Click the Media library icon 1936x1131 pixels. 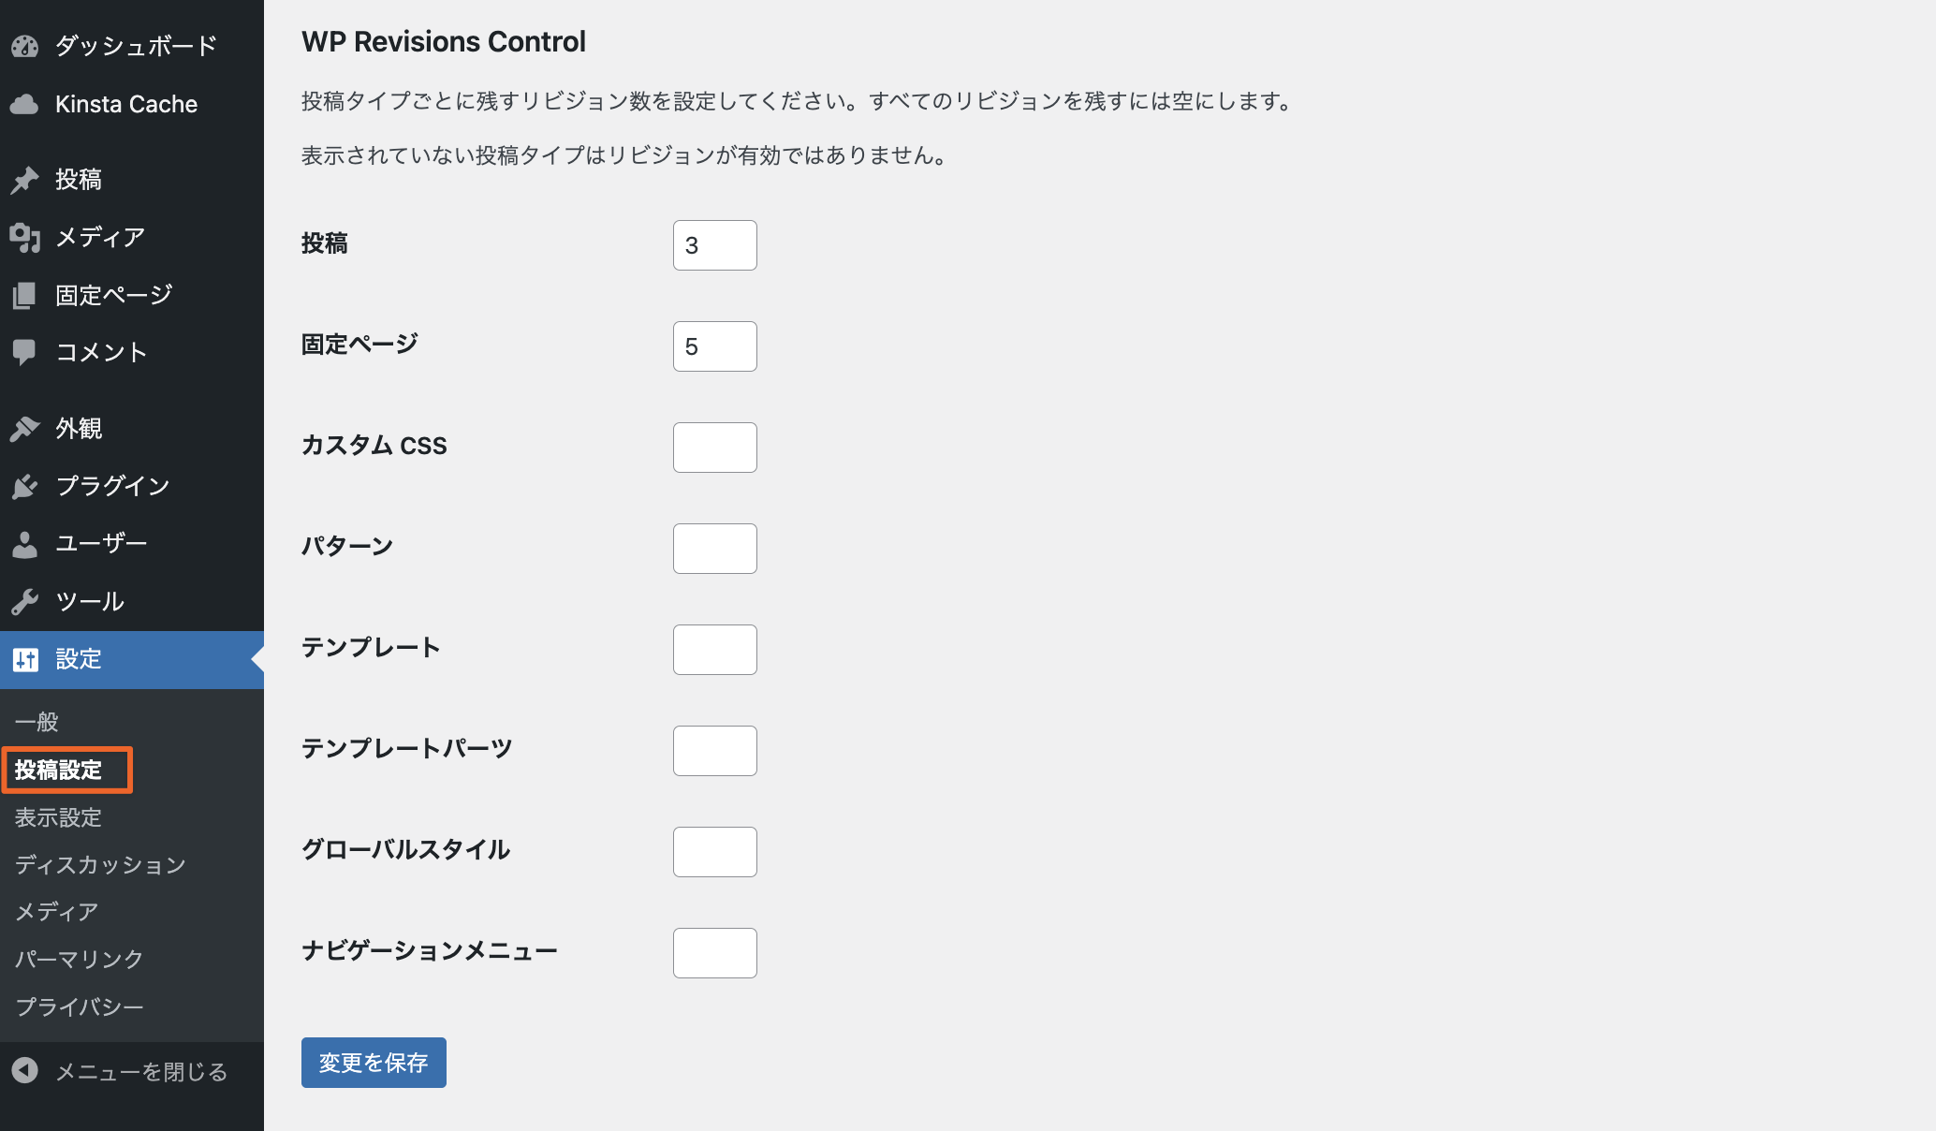point(25,238)
